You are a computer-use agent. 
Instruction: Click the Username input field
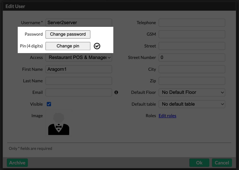(x=79, y=23)
